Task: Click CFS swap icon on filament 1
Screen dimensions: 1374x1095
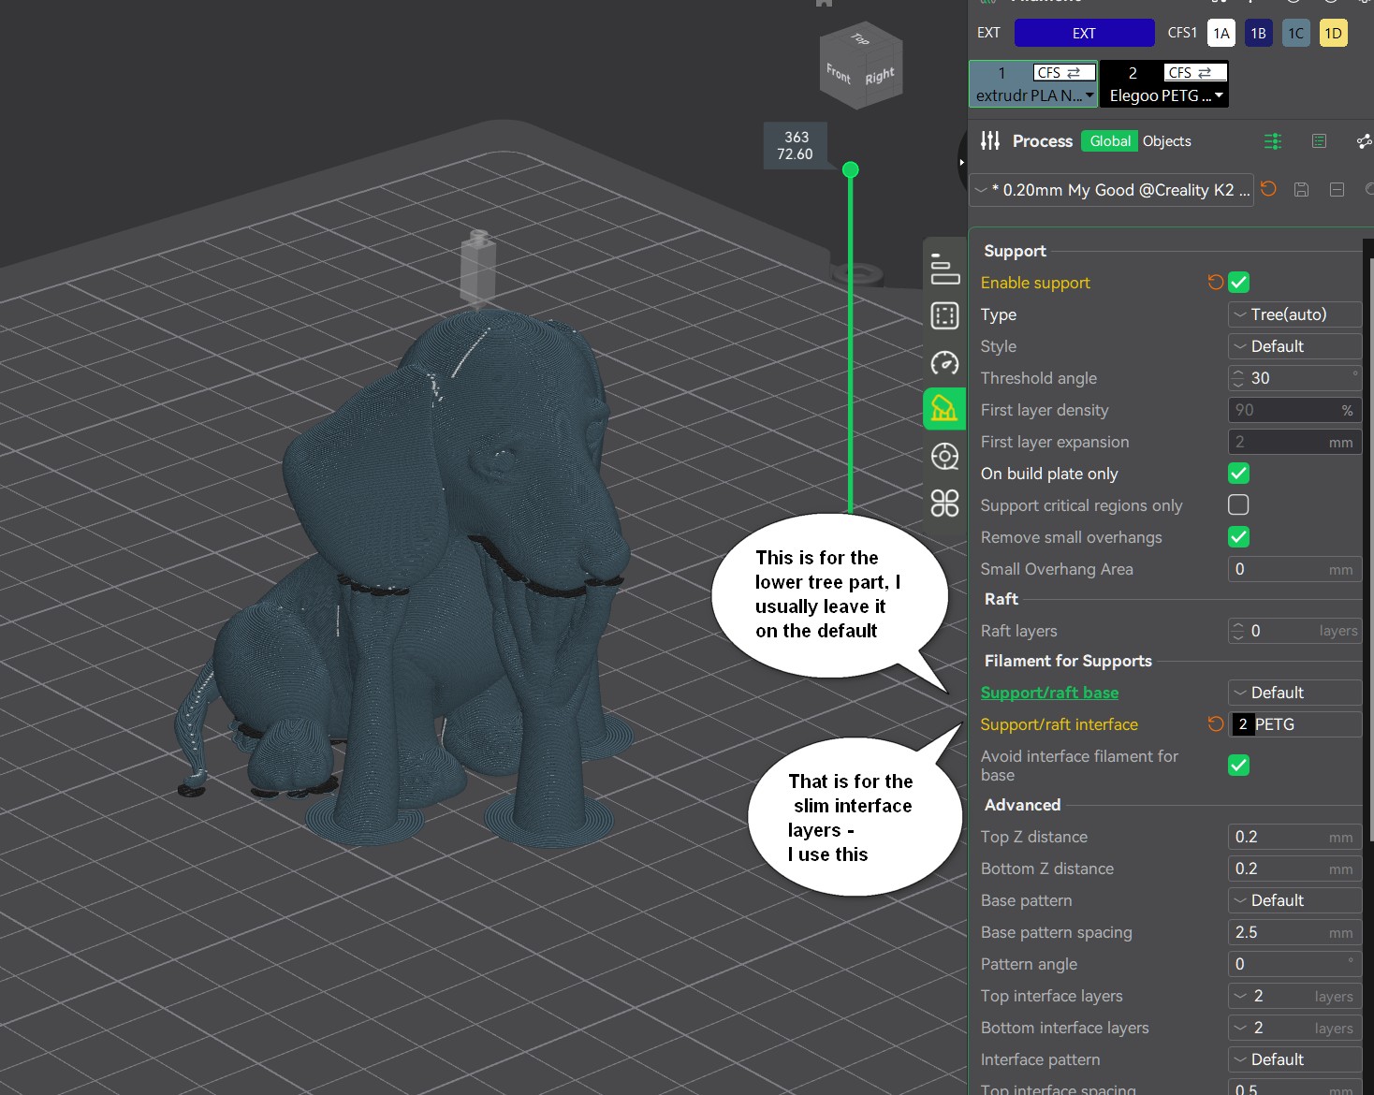Action: coord(1064,72)
